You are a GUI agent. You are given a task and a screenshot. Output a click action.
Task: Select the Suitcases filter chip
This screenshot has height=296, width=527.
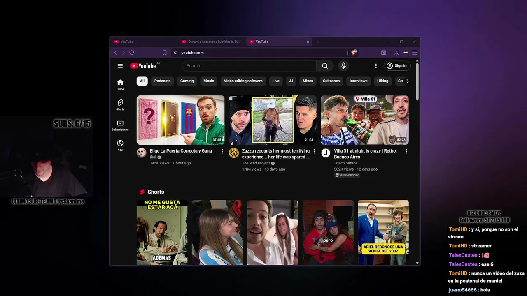pos(331,81)
